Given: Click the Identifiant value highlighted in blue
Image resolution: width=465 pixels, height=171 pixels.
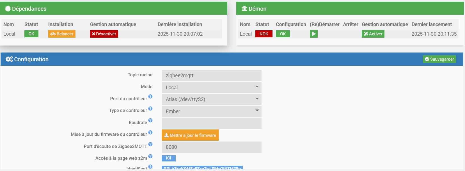Looking at the screenshot, I should [x=202, y=168].
